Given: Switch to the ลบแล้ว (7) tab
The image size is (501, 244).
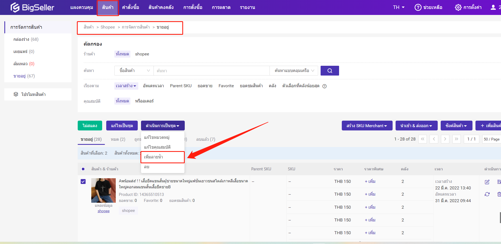Looking at the screenshot, I should click(205, 139).
